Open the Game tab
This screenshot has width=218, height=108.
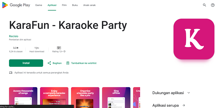coord(39,5)
